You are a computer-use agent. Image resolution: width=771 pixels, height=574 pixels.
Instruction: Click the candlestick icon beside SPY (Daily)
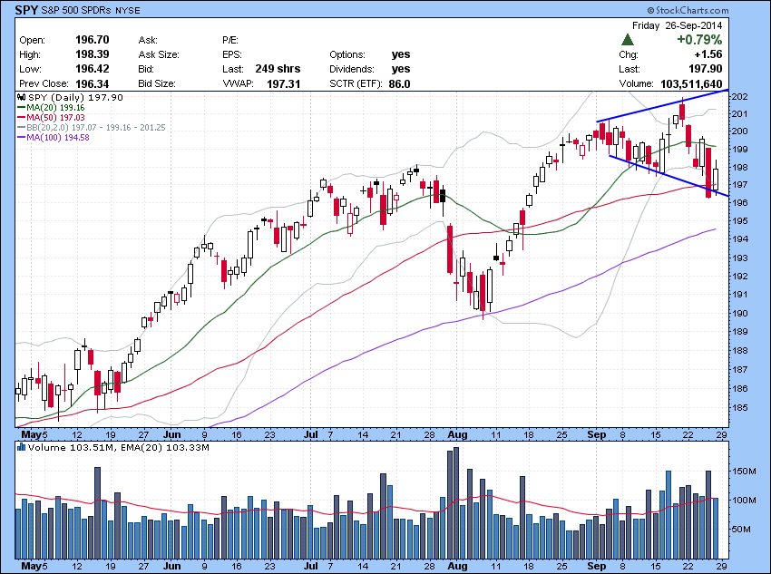pyautogui.click(x=22, y=97)
